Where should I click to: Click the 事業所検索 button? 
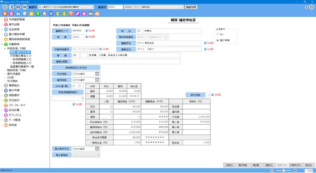pos(191,7)
